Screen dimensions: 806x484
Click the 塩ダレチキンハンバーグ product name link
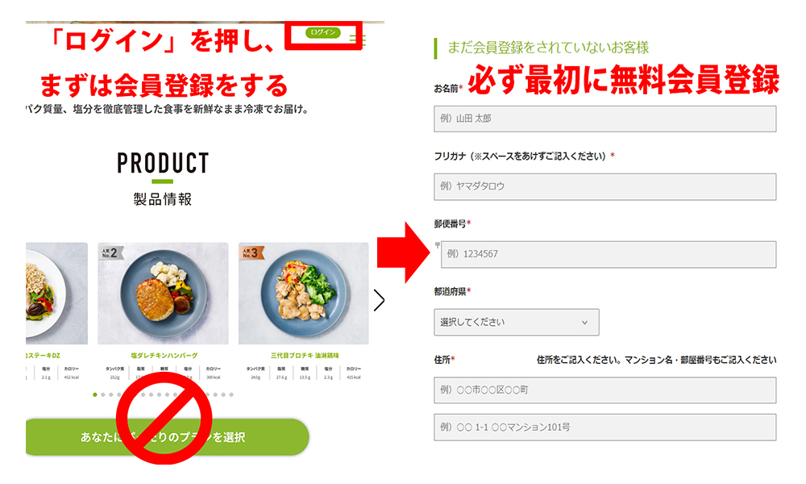pos(164,356)
